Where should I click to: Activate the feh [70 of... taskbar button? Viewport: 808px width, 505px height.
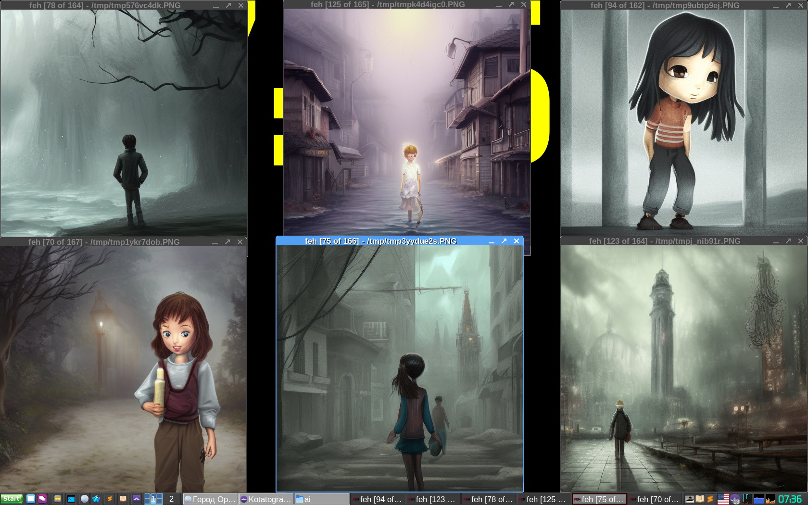[x=655, y=499]
